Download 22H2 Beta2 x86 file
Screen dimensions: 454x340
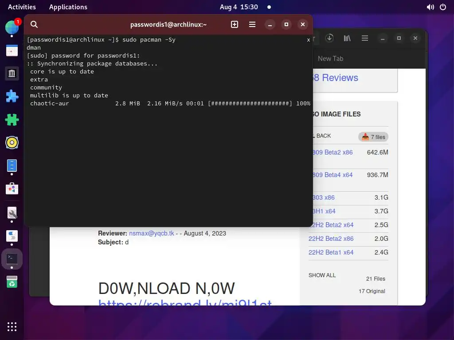pyautogui.click(x=331, y=239)
